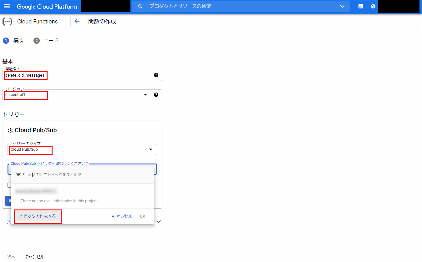
Task: Click the Cloud Pub/Sub trigger icon
Action: click(x=10, y=130)
